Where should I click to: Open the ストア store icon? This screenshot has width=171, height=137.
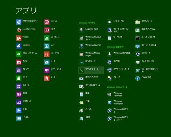pyautogui.click(x=19, y=78)
